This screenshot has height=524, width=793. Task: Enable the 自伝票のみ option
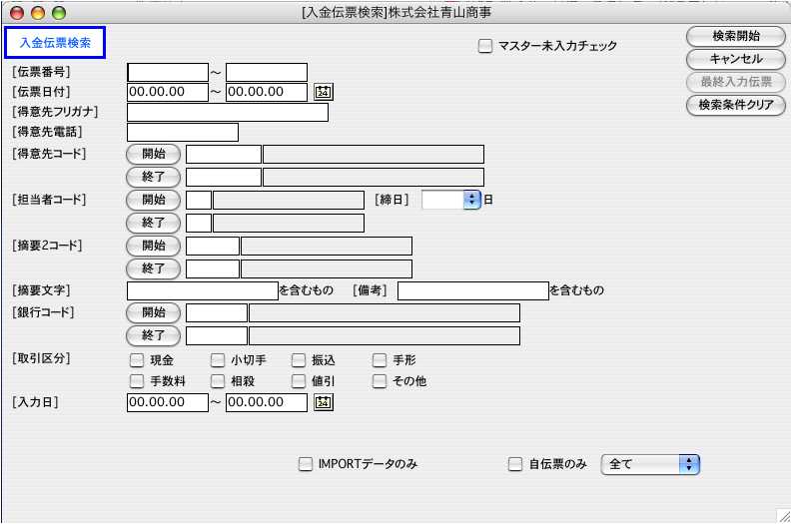tap(515, 464)
